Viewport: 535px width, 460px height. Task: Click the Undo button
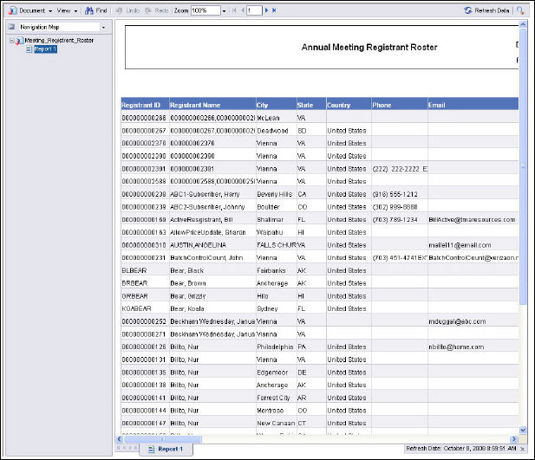(x=127, y=10)
